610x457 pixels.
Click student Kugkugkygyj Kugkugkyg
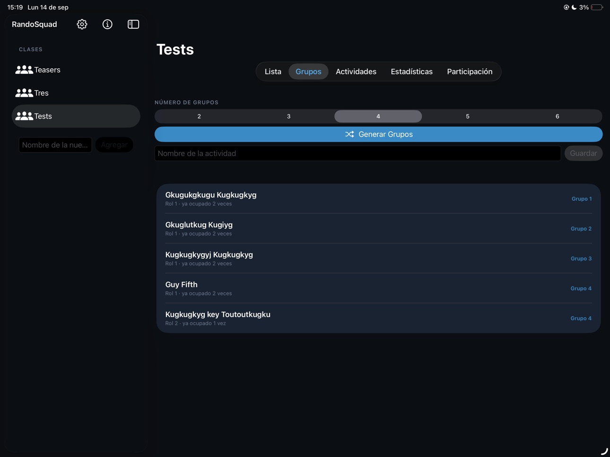click(x=378, y=259)
